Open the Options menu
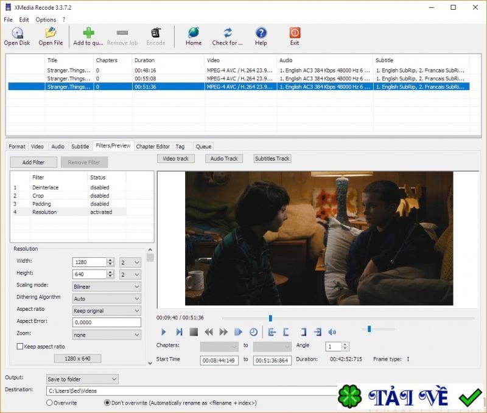487x413 pixels. (x=46, y=19)
